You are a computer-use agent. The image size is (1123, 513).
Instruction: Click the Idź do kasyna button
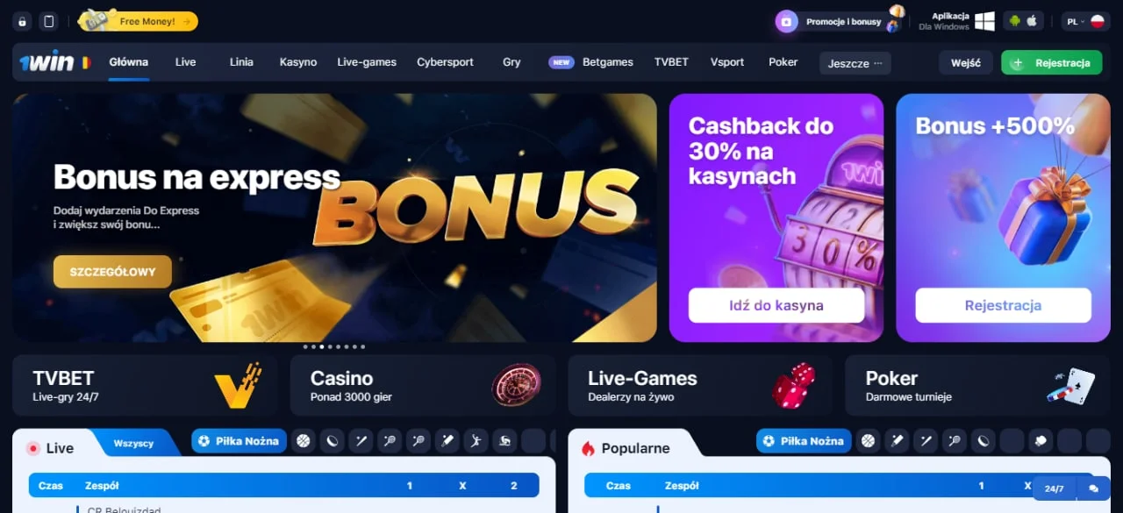tap(776, 305)
